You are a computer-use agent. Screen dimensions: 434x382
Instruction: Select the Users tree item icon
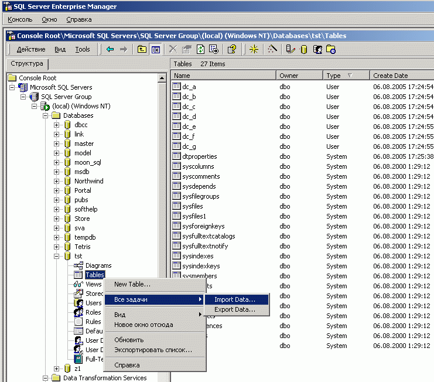(78, 303)
